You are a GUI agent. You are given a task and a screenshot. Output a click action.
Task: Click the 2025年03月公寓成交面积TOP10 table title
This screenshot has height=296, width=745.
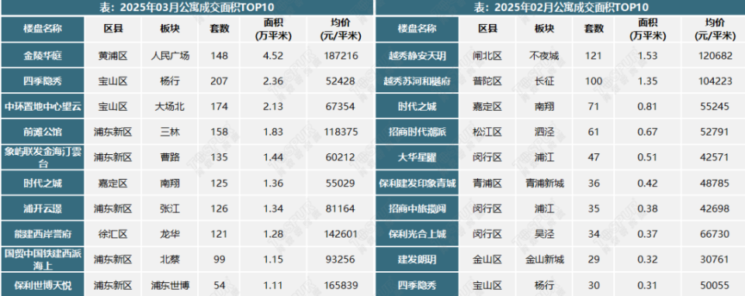(187, 8)
